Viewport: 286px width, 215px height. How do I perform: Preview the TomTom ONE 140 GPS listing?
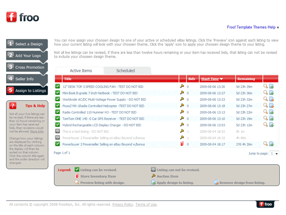pyautogui.click(x=265, y=118)
